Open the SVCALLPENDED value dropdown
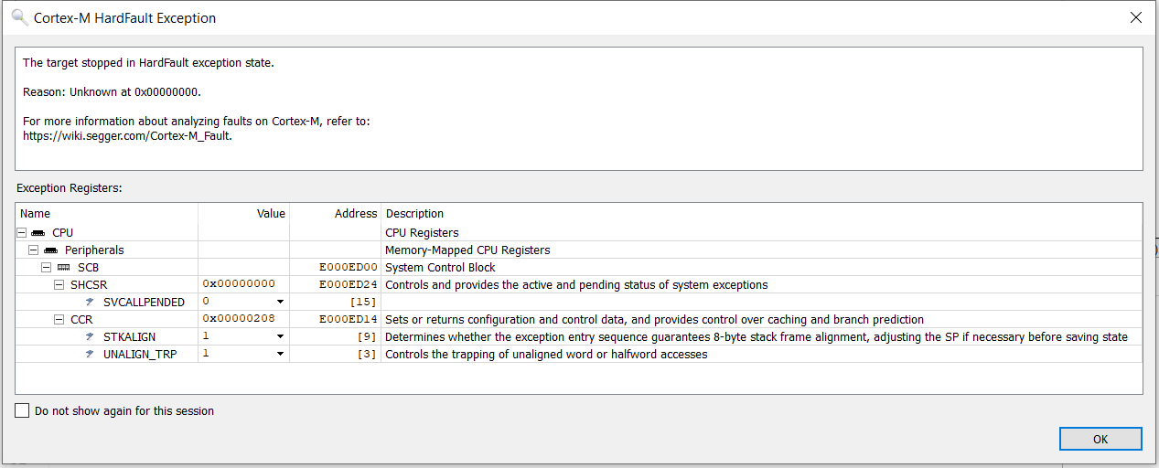Image resolution: width=1159 pixels, height=468 pixels. click(280, 302)
